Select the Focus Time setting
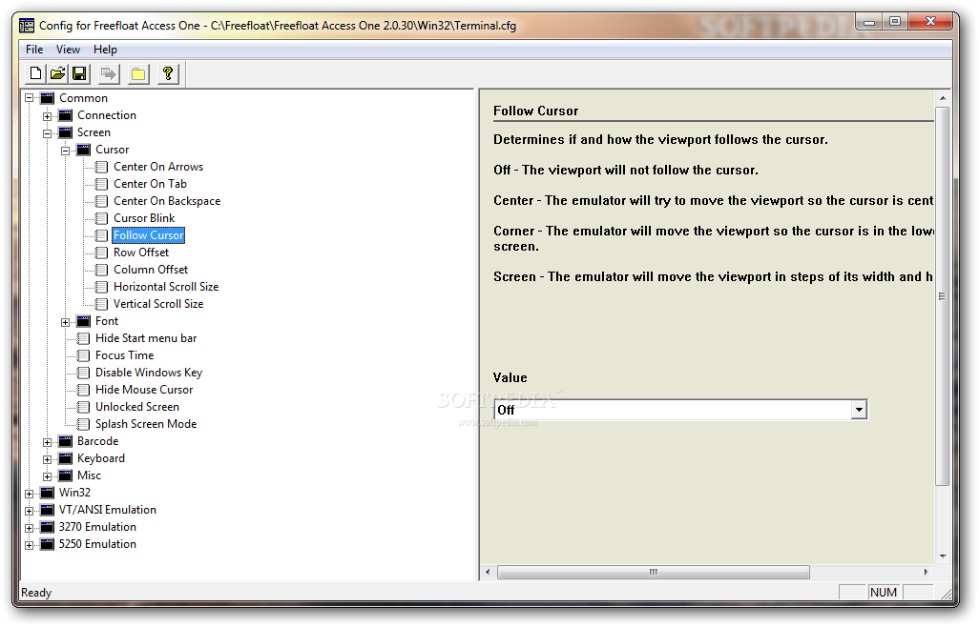 (x=124, y=355)
